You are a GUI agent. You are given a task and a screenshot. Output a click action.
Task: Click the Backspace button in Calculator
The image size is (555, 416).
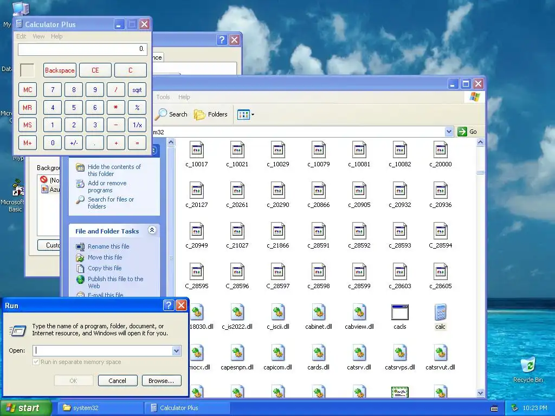60,70
